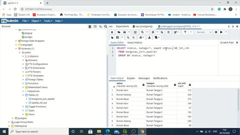
Task: Switch to the Messages tab
Action: click(x=144, y=78)
